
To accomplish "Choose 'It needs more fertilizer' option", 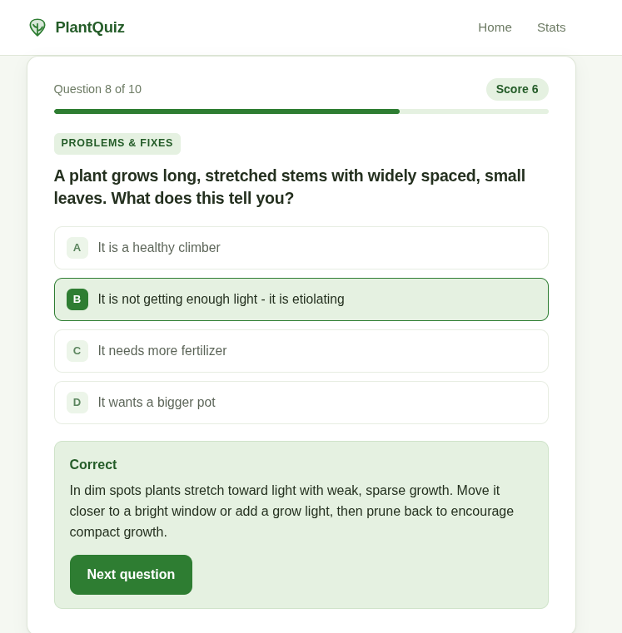I will [x=301, y=351].
